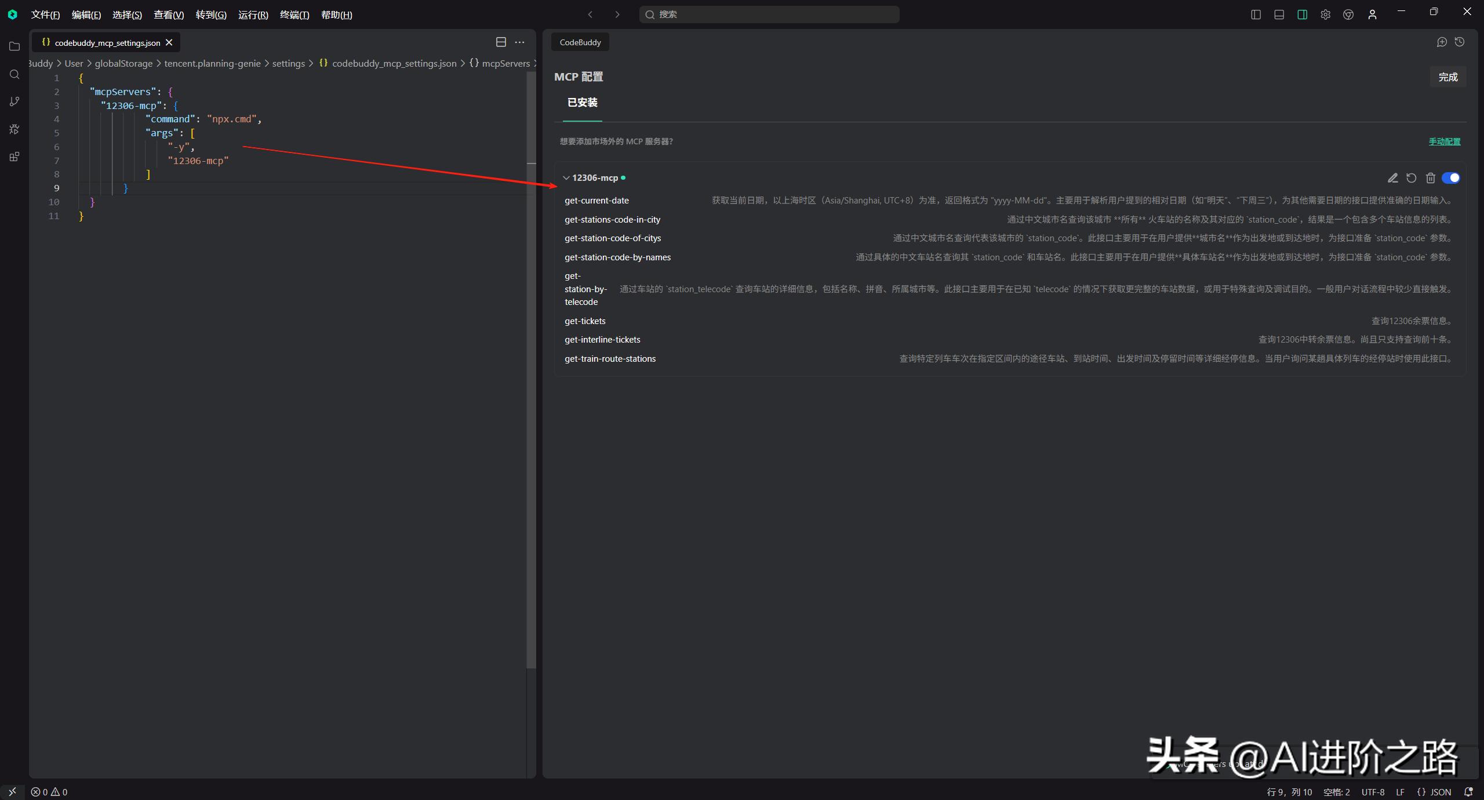The image size is (1484, 800).
Task: Open the Run and Debug view
Action: tap(14, 129)
